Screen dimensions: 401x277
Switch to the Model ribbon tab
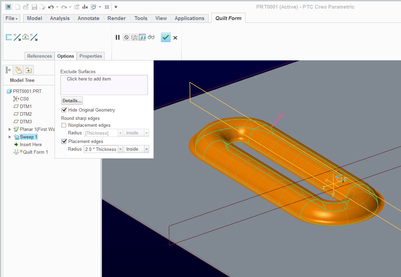(35, 18)
